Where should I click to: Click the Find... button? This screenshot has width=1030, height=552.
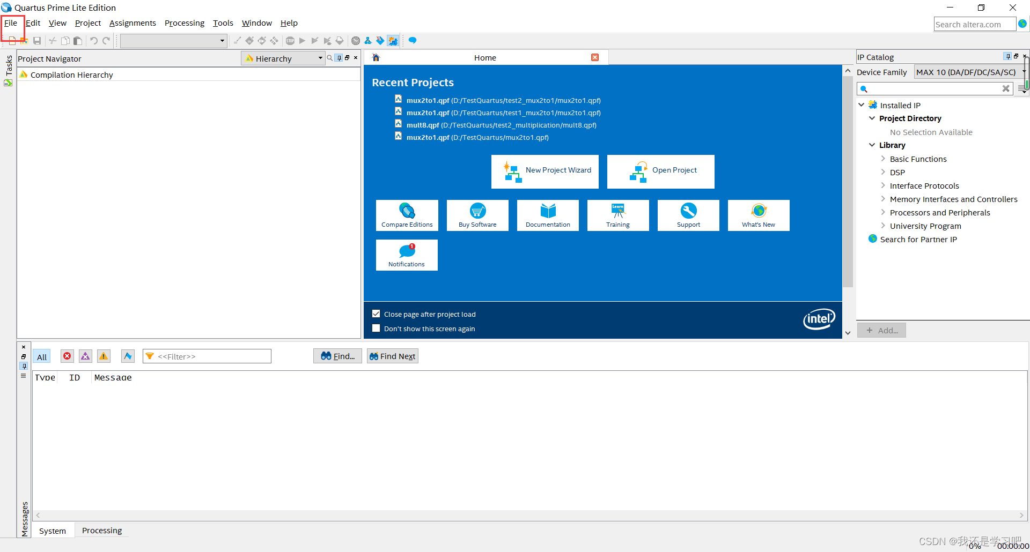(337, 356)
